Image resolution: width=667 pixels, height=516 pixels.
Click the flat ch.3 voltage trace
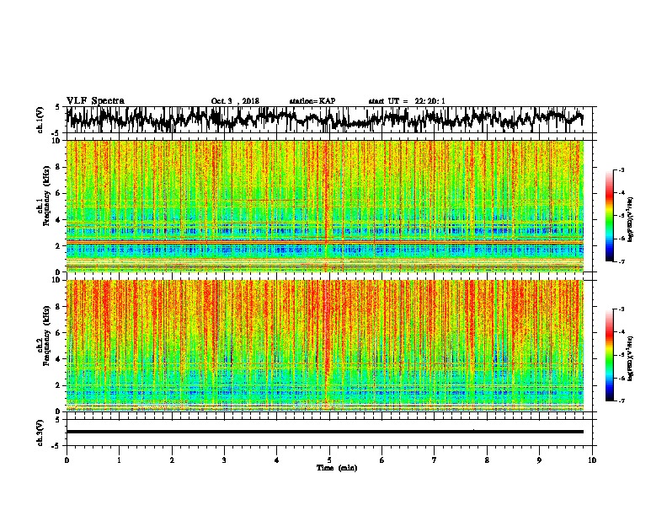click(x=324, y=432)
